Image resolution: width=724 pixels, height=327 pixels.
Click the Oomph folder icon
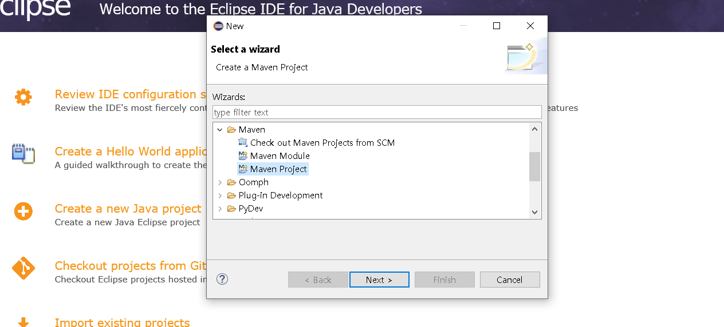[x=231, y=182]
